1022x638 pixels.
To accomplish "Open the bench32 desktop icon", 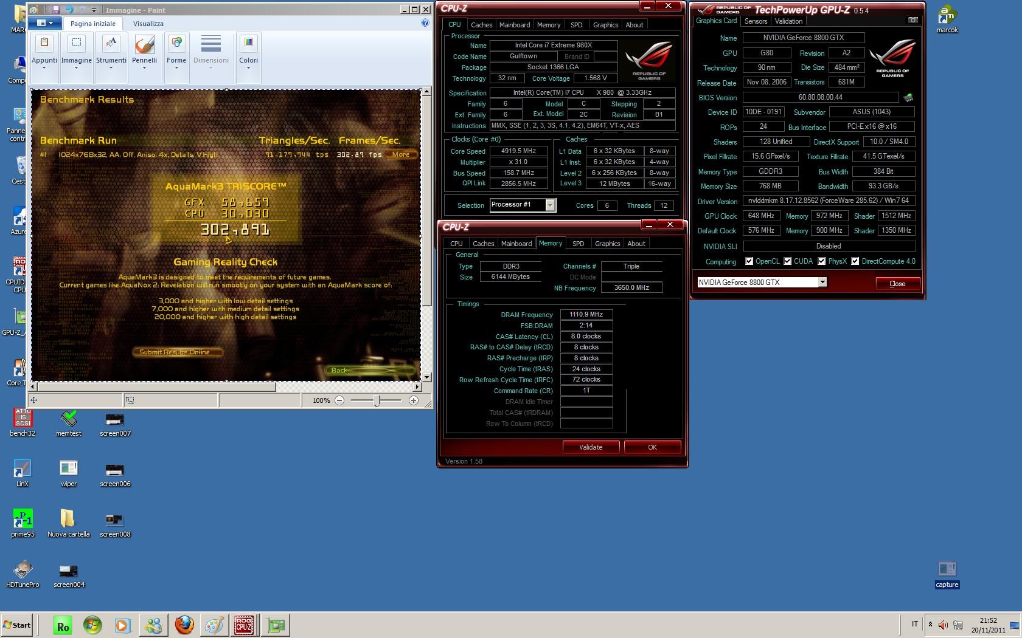I will tap(23, 423).
